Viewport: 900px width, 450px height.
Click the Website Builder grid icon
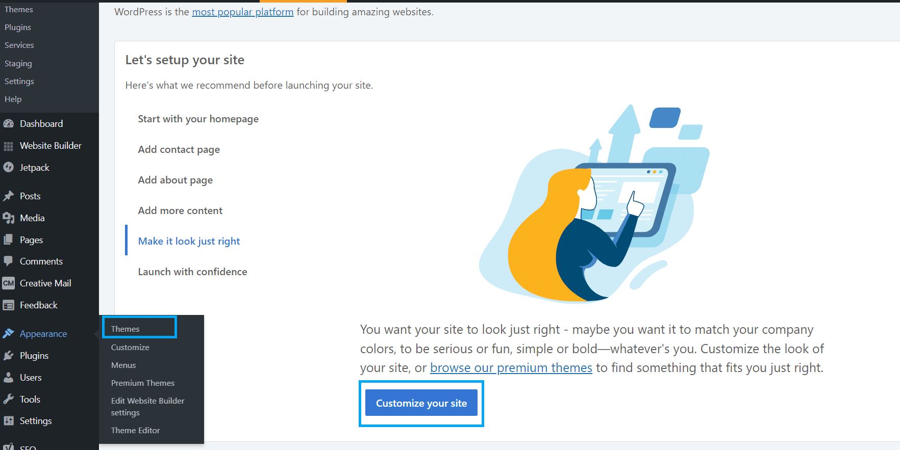pos(8,146)
